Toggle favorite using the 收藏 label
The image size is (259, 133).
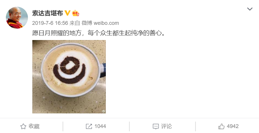[34, 126]
